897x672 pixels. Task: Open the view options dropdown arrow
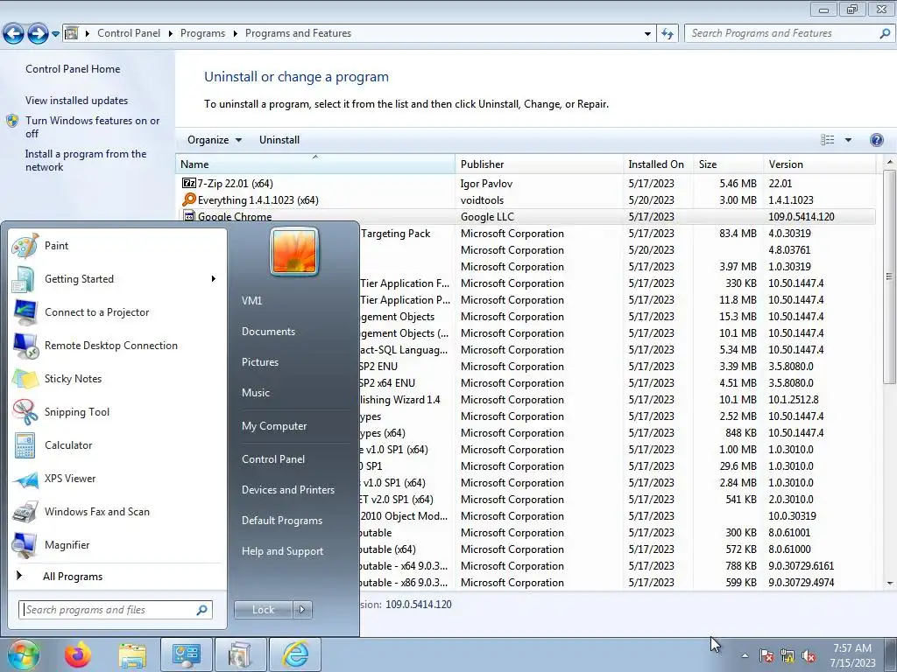point(848,140)
